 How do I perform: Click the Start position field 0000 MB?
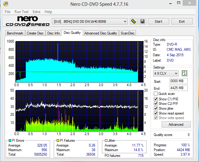179,81
